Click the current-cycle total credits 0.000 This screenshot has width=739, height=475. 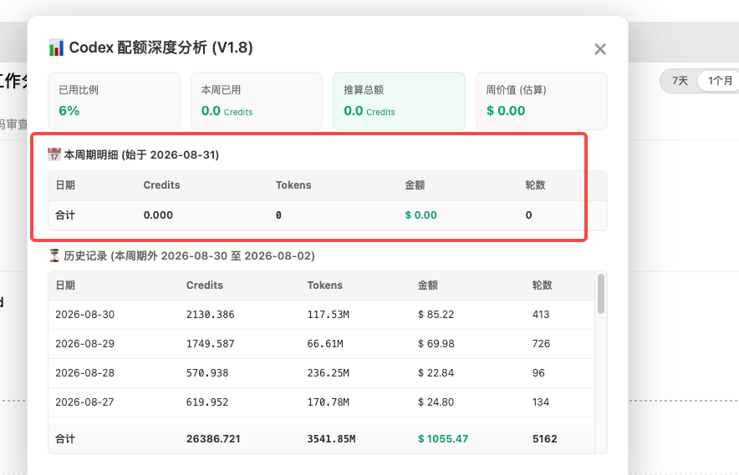(x=158, y=215)
